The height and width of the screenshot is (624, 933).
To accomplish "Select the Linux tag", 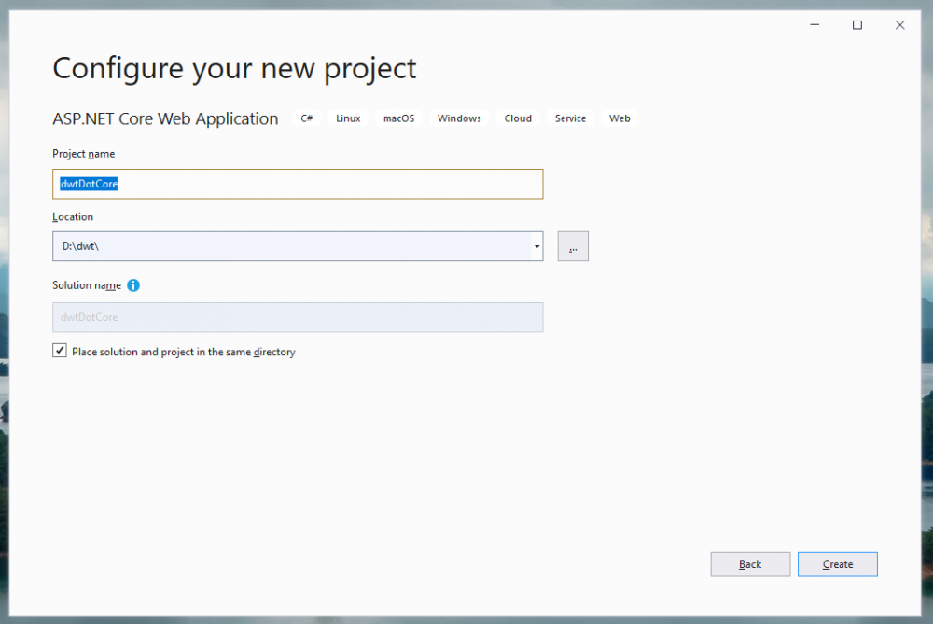I will 348,118.
